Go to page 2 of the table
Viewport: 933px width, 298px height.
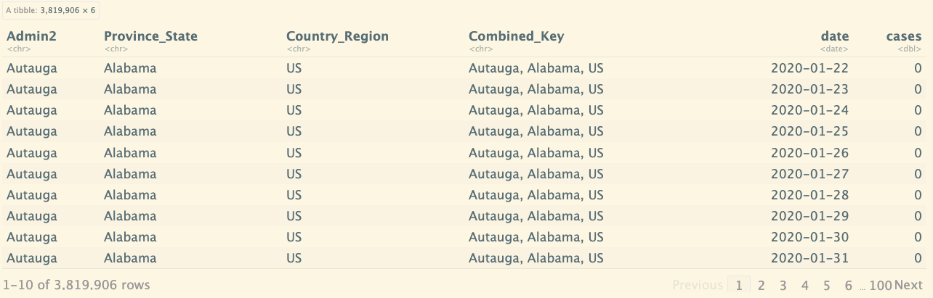point(761,285)
